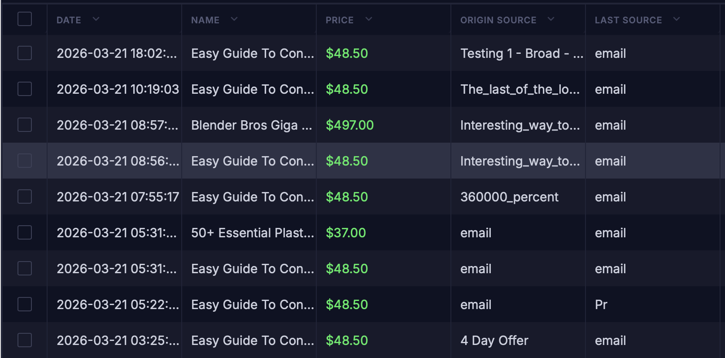Click the 'The_last_of_the_lo...' origin source
This screenshot has height=358, width=725.
[x=520, y=89]
